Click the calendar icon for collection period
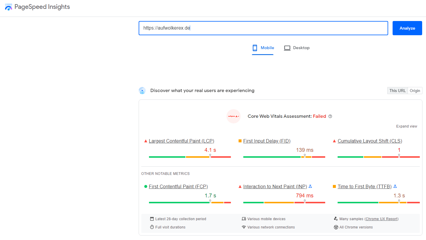Screen dimensions: 426x240 pyautogui.click(x=152, y=219)
